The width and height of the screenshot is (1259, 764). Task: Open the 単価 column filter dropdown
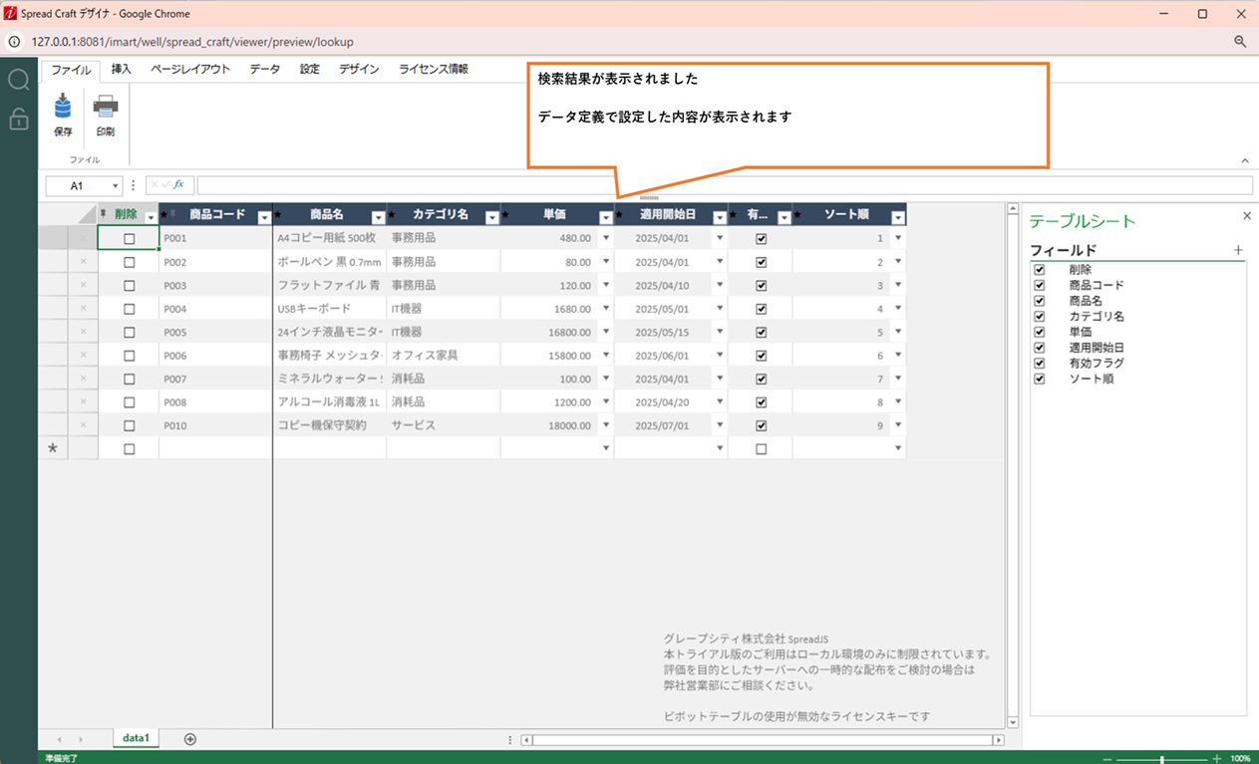[605, 217]
